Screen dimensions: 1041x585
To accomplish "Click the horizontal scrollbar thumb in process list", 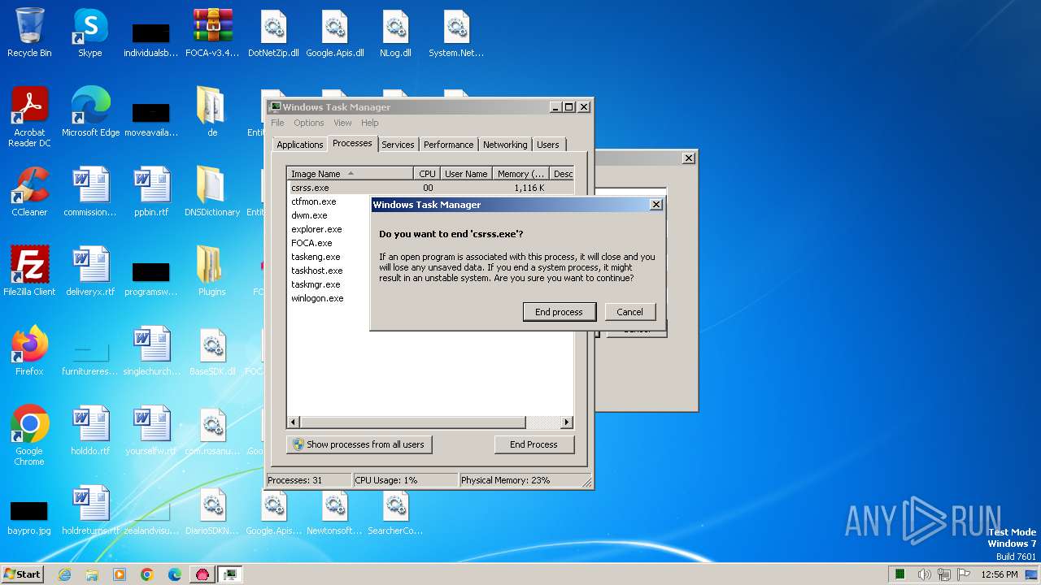I will tap(412, 422).
